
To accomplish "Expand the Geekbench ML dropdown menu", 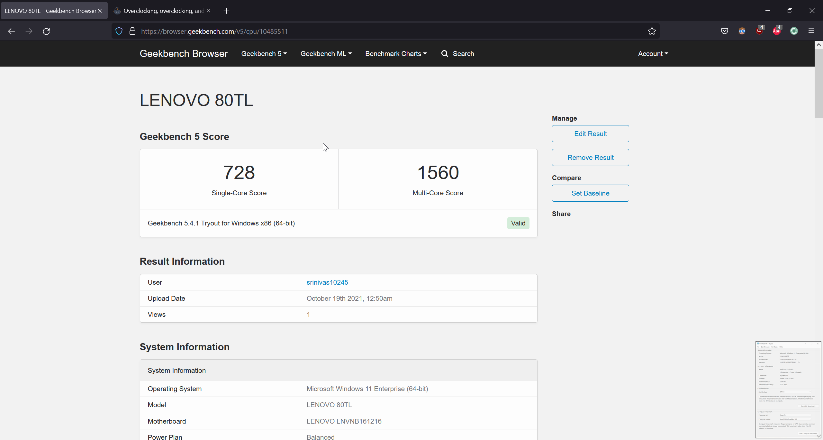I will [326, 54].
